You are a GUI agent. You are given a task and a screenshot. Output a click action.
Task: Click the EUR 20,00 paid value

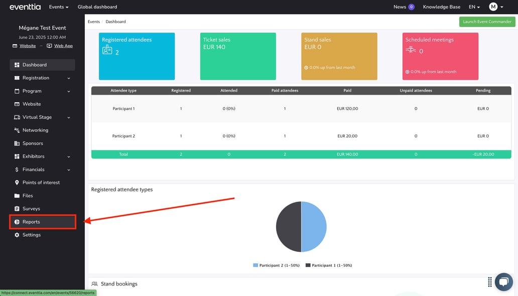pos(347,136)
